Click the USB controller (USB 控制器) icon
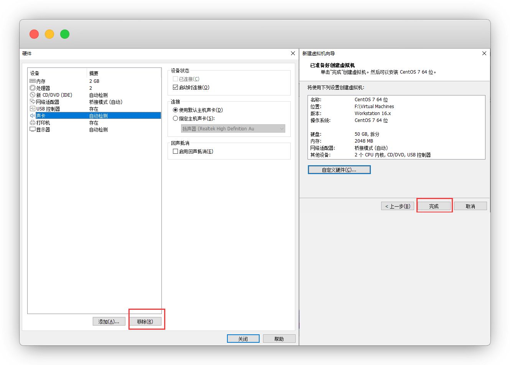 33,109
